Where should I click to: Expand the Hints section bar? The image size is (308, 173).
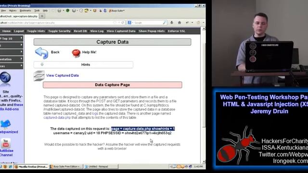[83, 64]
